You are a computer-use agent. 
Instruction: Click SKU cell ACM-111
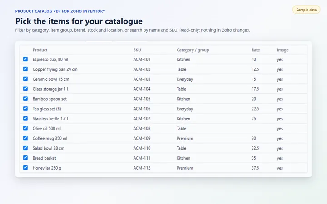142,158
